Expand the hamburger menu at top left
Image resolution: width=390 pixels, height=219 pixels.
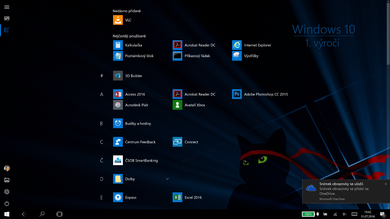click(x=7, y=7)
